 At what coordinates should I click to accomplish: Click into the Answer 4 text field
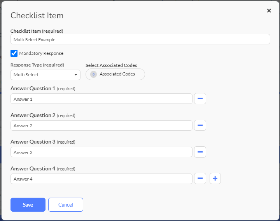[101, 179]
